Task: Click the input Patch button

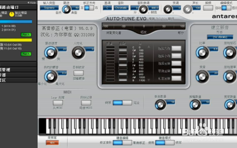Action: coord(26,35)
